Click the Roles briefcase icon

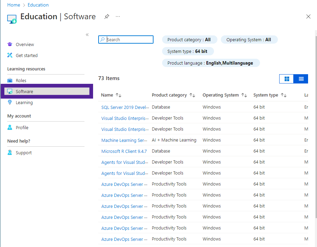point(10,80)
